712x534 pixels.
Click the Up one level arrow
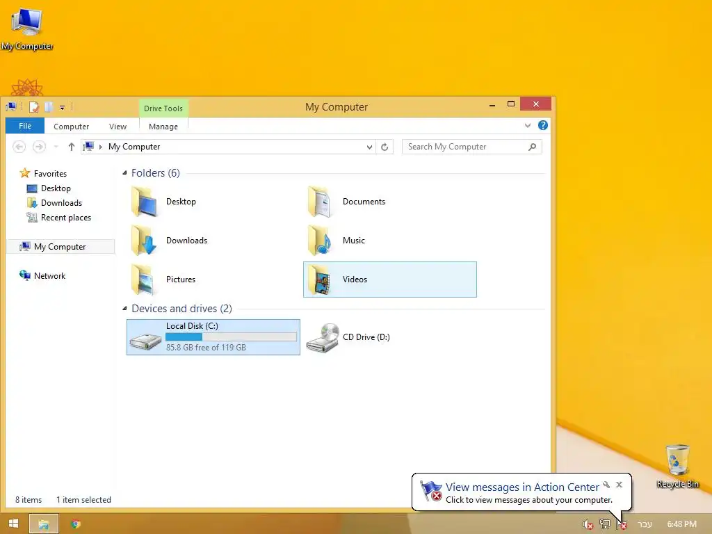coord(72,147)
